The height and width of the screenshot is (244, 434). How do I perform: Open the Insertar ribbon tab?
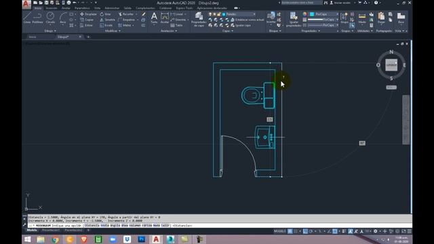tap(52, 8)
